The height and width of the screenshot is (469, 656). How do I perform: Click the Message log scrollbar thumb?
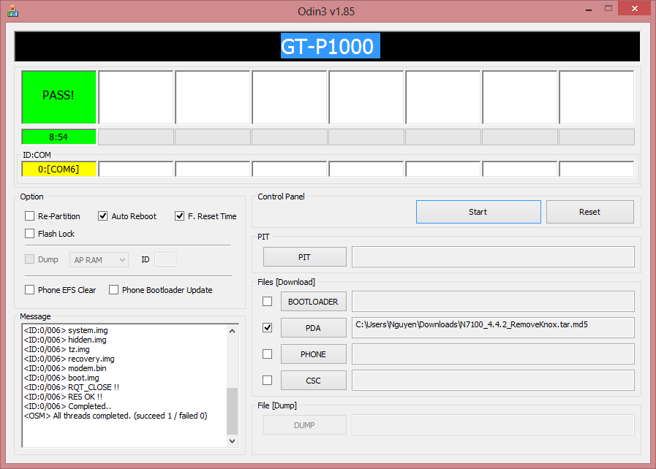coord(232,411)
